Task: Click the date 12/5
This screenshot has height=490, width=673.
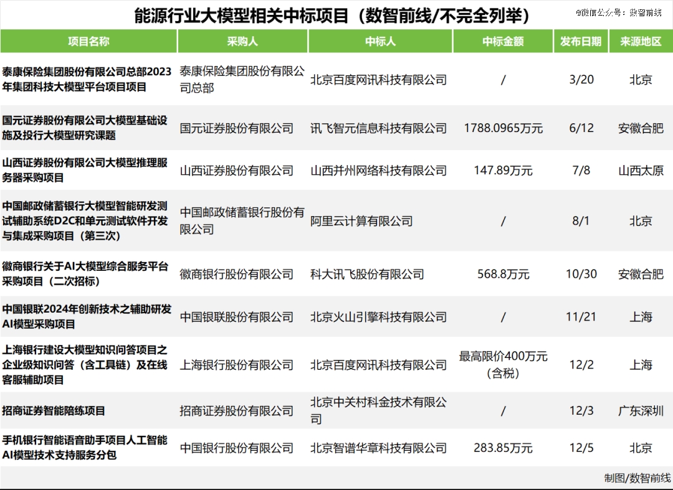Action: [581, 448]
